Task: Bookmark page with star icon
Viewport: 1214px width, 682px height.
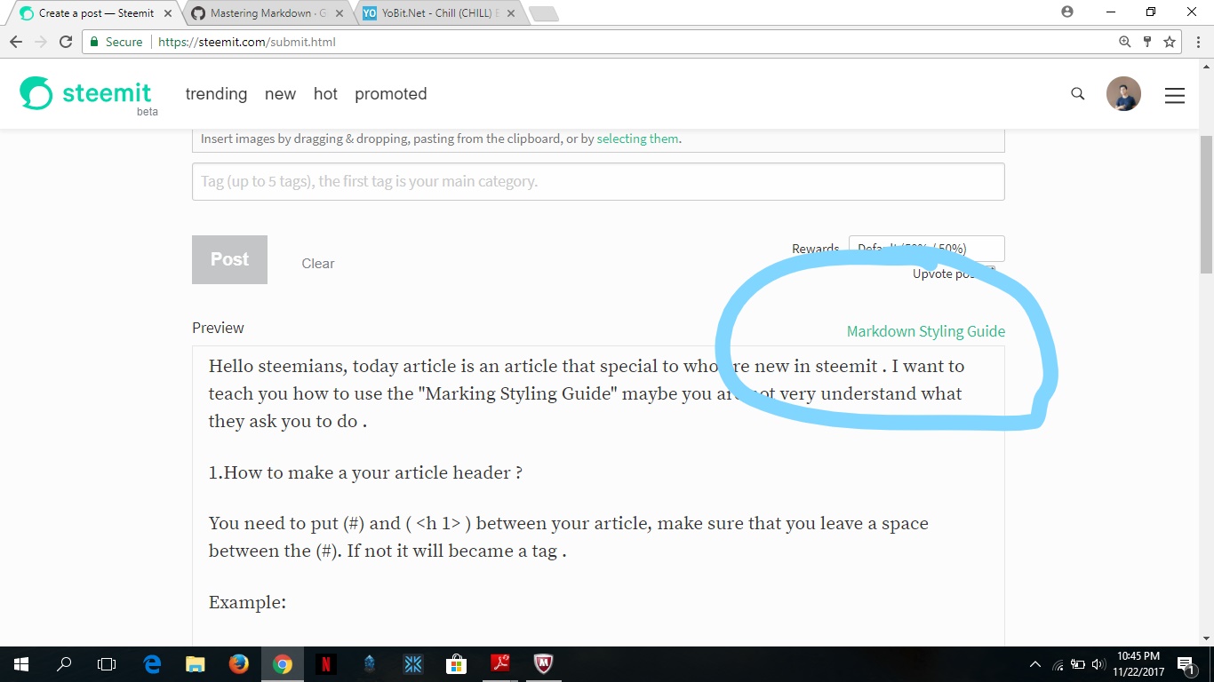Action: click(x=1170, y=42)
